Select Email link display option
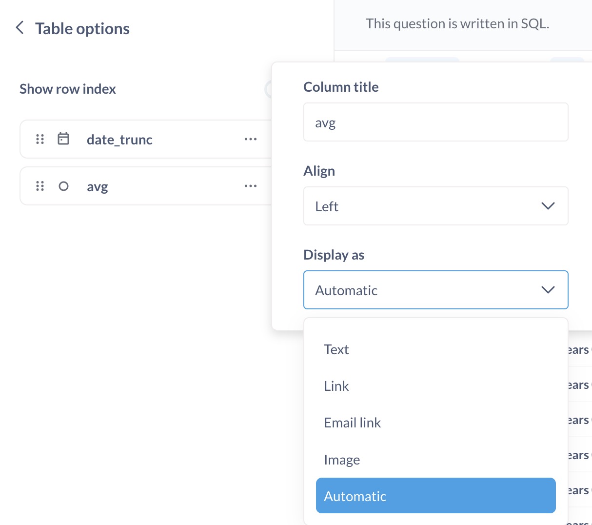592x525 pixels. click(352, 423)
